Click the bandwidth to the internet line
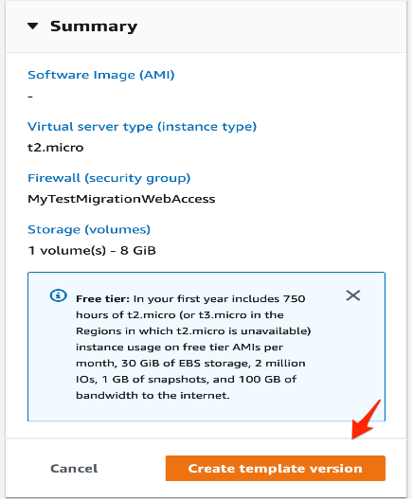 pos(153,396)
